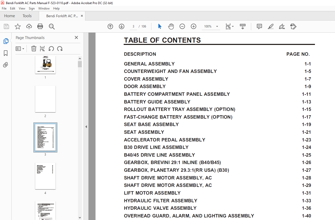
Task: Click the BATTERY GUIDE ASSEMBLY entry
Action: click(x=157, y=102)
